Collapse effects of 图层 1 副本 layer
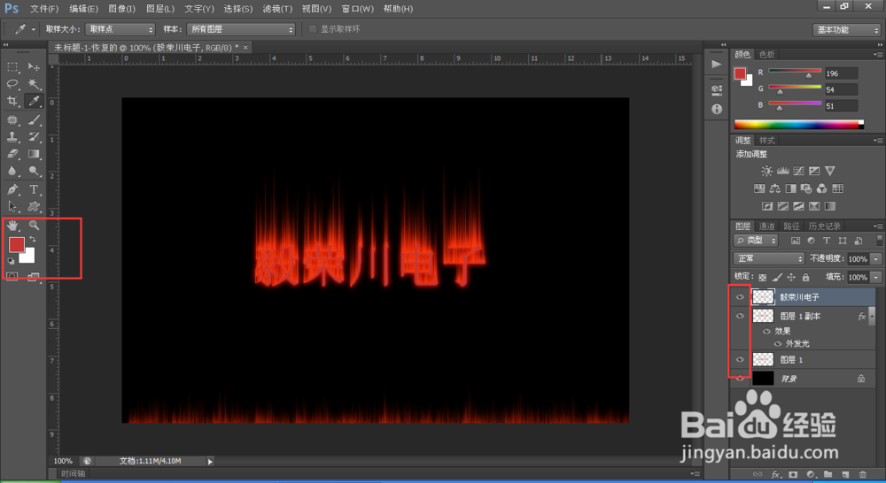The width and height of the screenshot is (886, 483). point(872,316)
